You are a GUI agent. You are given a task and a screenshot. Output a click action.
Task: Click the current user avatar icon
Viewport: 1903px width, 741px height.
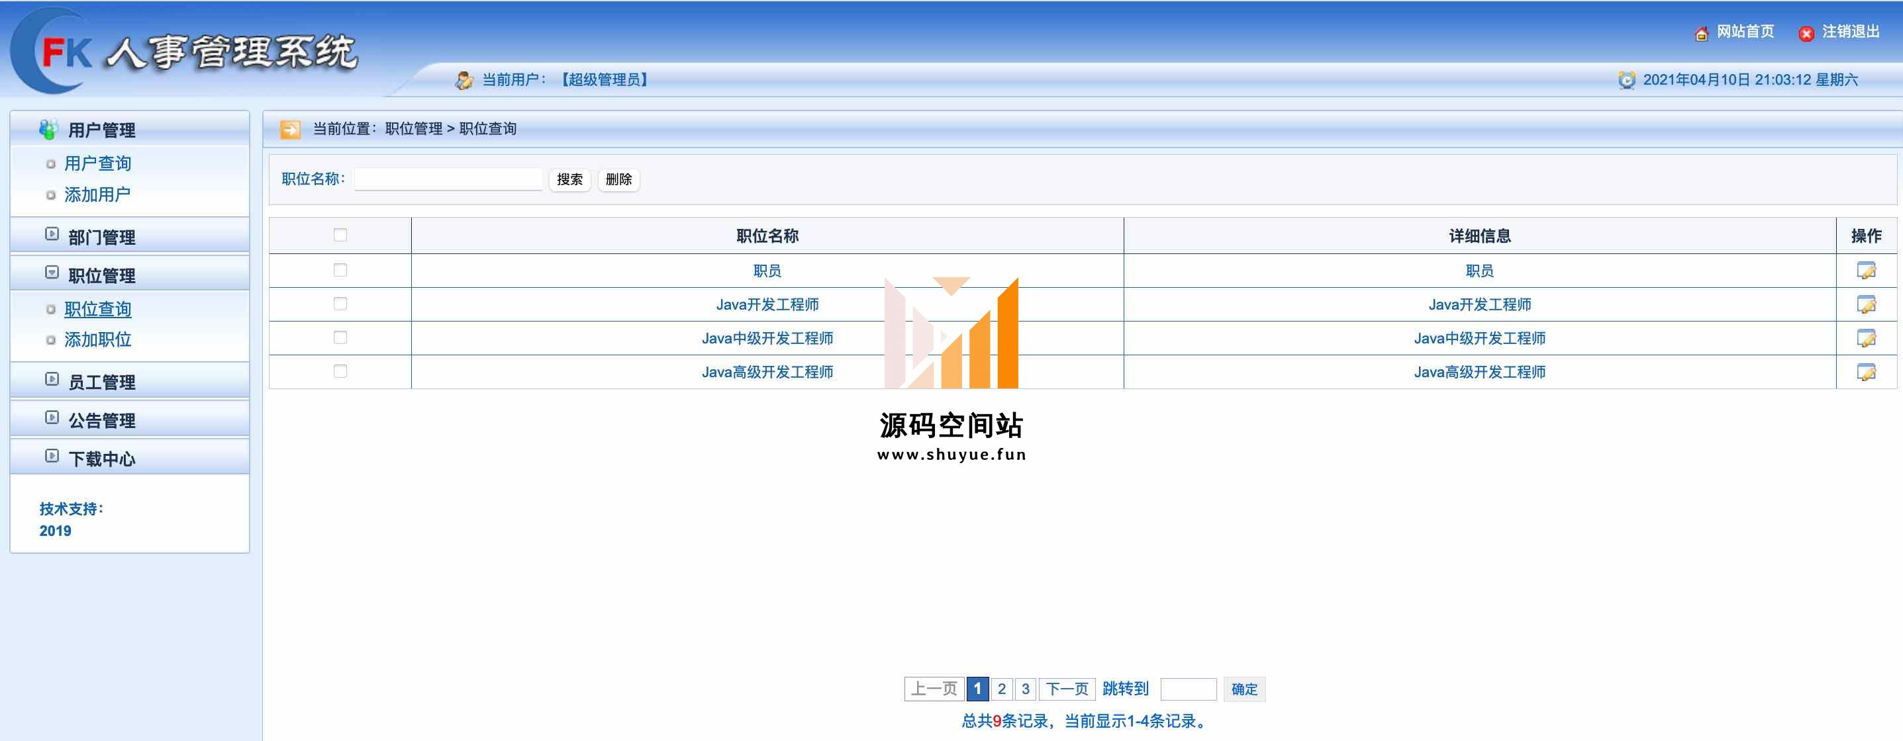(x=464, y=79)
